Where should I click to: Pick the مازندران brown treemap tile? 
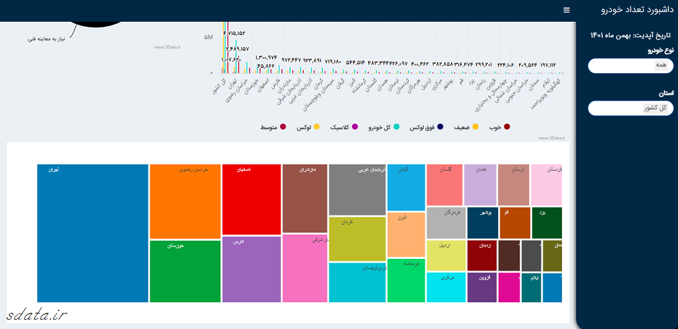pyautogui.click(x=304, y=198)
